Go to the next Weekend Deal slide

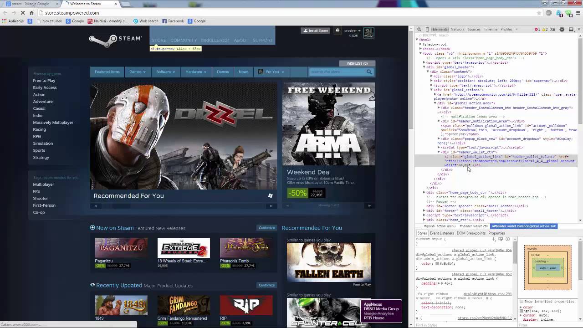click(x=369, y=205)
